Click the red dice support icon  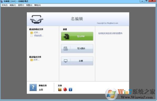click(x=65, y=89)
